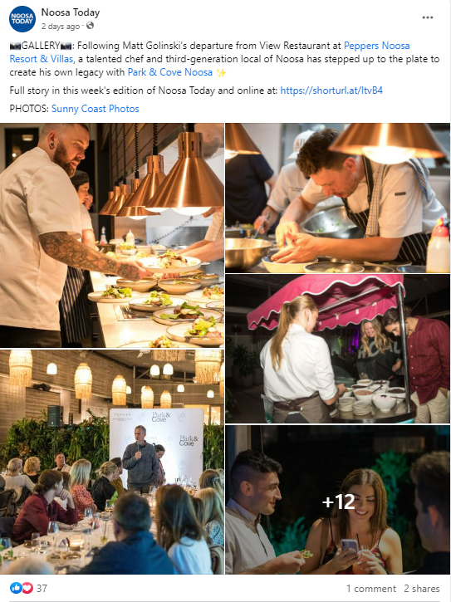Open the three-dot post options menu

pos(427,17)
